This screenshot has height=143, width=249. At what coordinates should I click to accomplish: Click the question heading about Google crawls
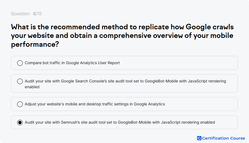point(122,36)
